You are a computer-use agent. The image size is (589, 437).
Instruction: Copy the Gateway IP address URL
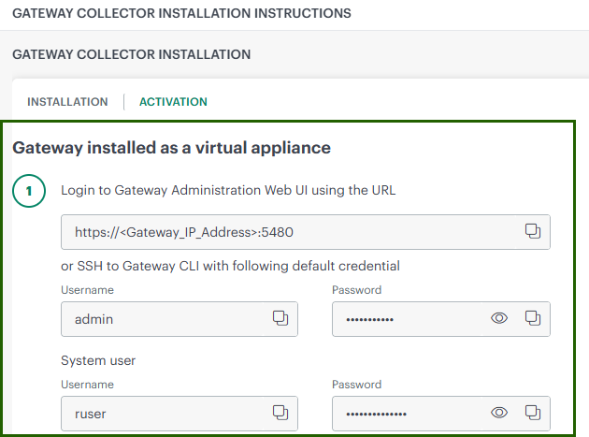[x=532, y=231]
